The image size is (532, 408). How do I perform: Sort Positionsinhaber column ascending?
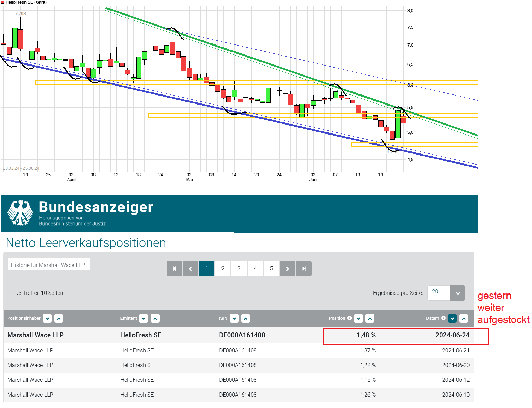(59, 318)
